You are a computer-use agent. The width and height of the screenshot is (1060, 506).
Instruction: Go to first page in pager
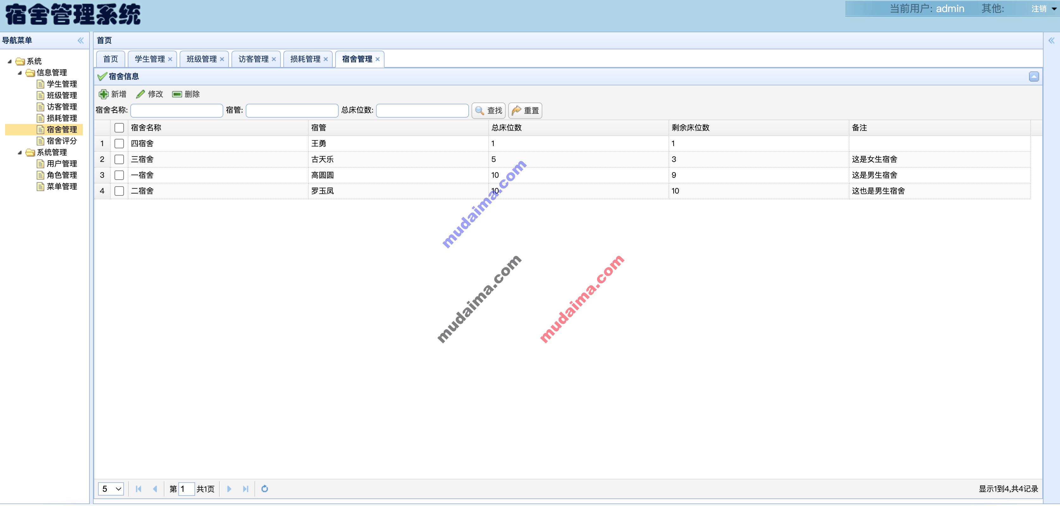click(139, 489)
